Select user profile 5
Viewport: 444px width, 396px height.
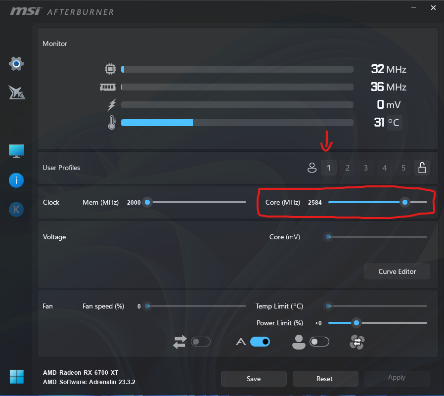[403, 168]
